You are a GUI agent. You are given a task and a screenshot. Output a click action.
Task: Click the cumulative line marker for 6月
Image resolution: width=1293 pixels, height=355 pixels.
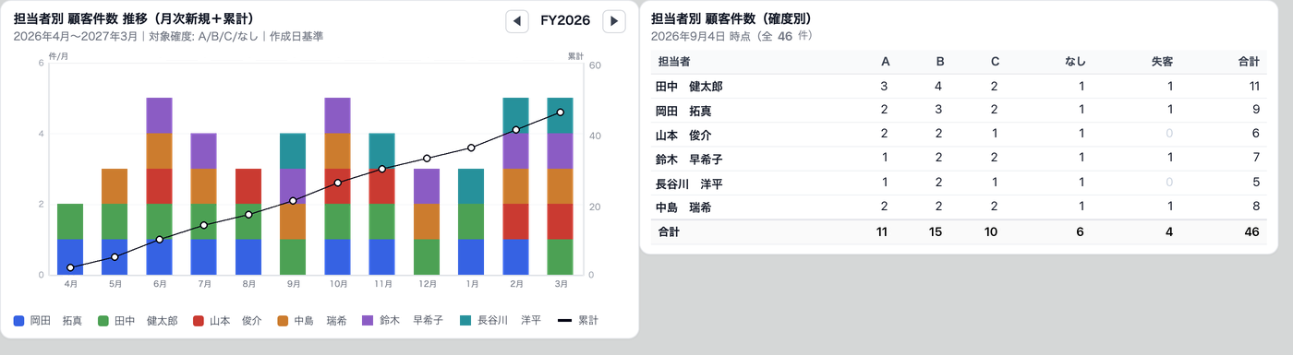pyautogui.click(x=159, y=240)
